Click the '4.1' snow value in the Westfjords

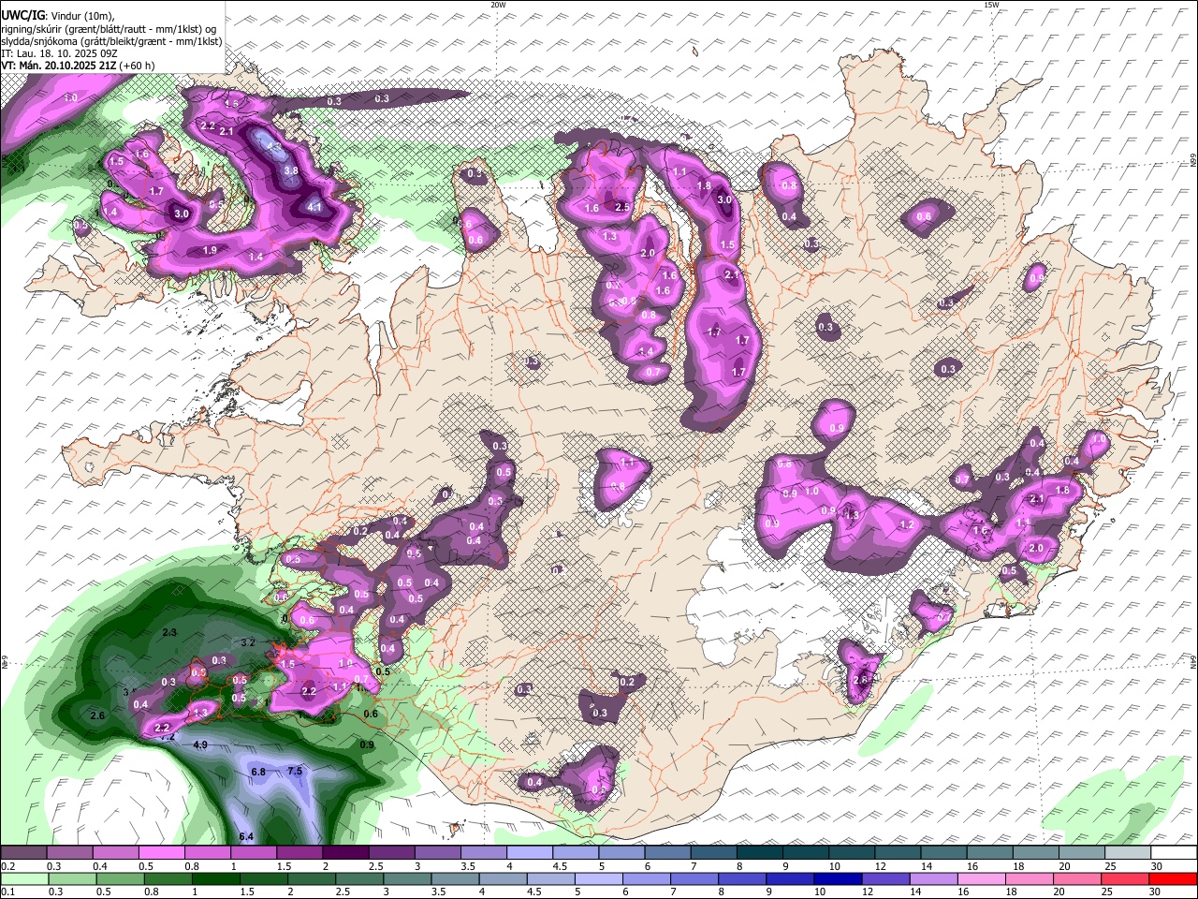tap(315, 208)
